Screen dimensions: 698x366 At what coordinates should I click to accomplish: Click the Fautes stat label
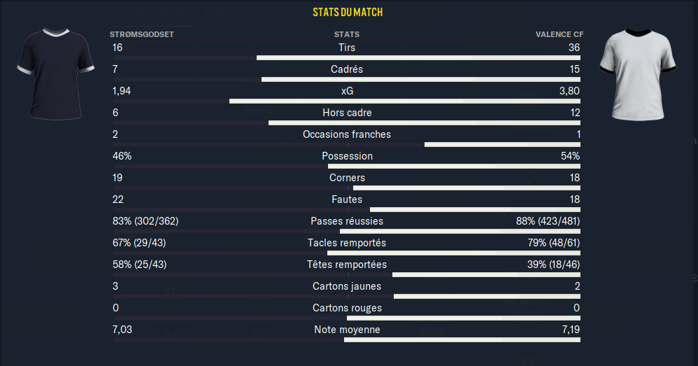(347, 199)
